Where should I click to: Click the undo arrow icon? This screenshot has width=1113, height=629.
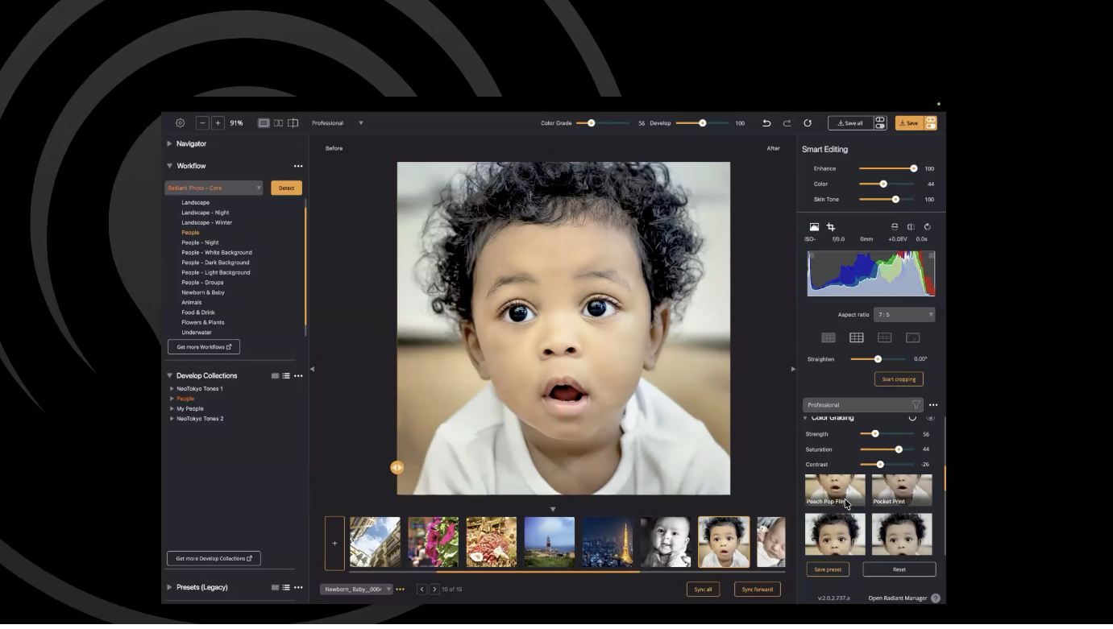[766, 123]
